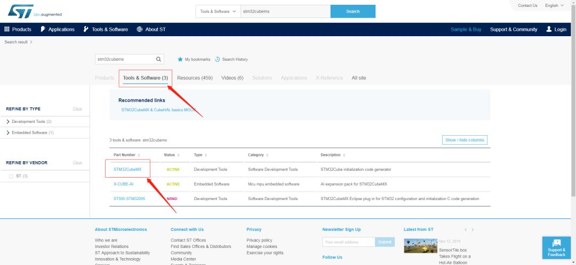The width and height of the screenshot is (576, 265).
Task: Click Show / hide columns button
Action: coord(465,140)
